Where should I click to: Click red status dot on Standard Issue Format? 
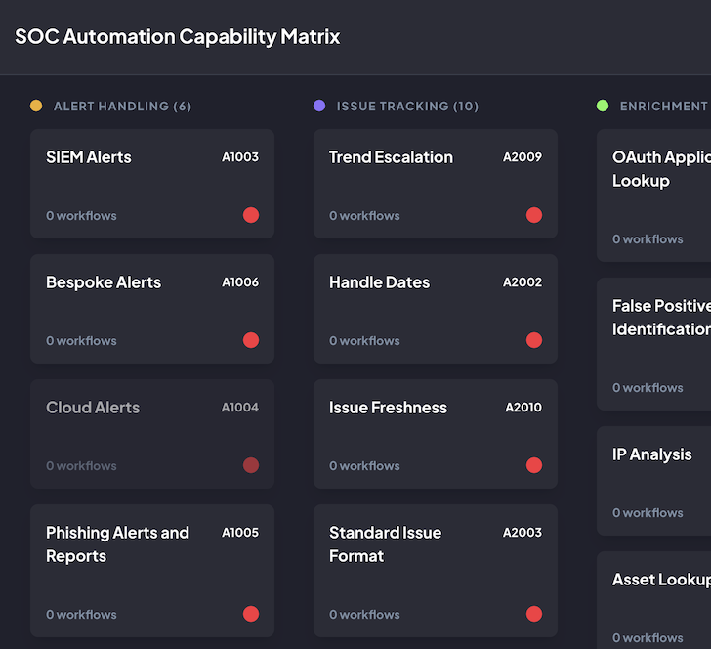tap(534, 614)
